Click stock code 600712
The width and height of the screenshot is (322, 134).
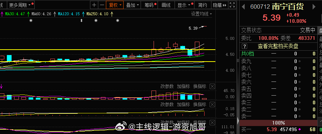[x=260, y=7]
